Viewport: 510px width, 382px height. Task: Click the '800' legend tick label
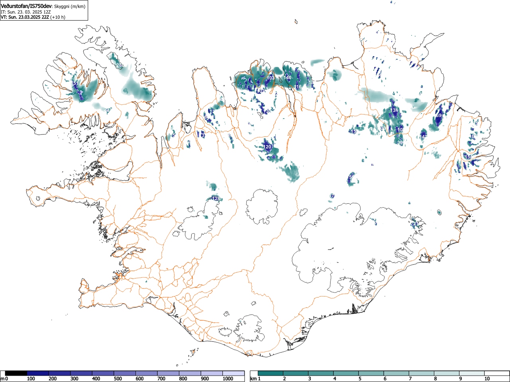(x=183, y=379)
